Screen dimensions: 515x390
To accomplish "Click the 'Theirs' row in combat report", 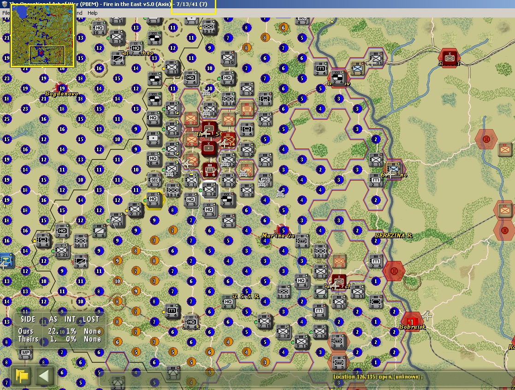I will tap(59, 339).
